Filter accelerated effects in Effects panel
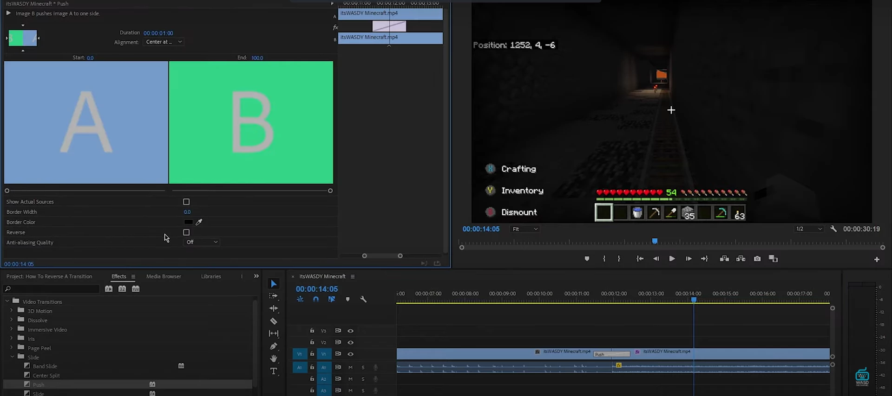892x396 pixels. 109,288
